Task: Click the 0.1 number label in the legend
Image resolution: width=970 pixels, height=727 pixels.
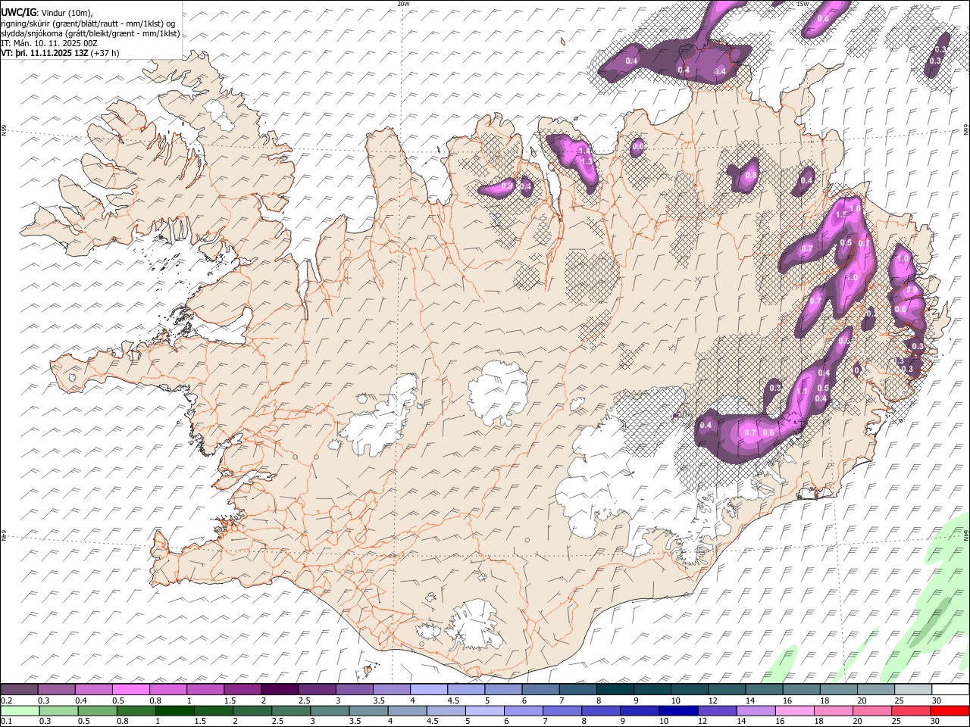Action: click(6, 721)
